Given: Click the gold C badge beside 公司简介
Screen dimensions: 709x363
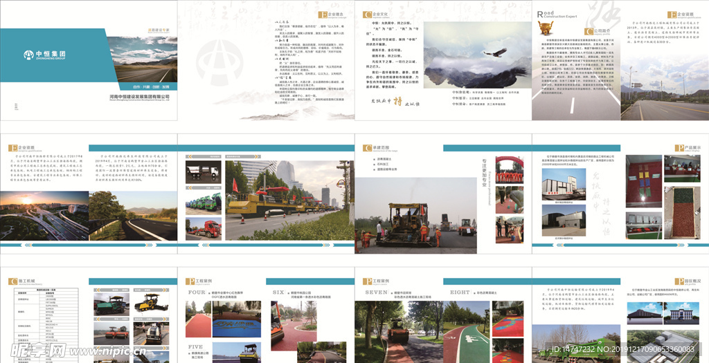Looking at the screenshot, I should 589,32.
